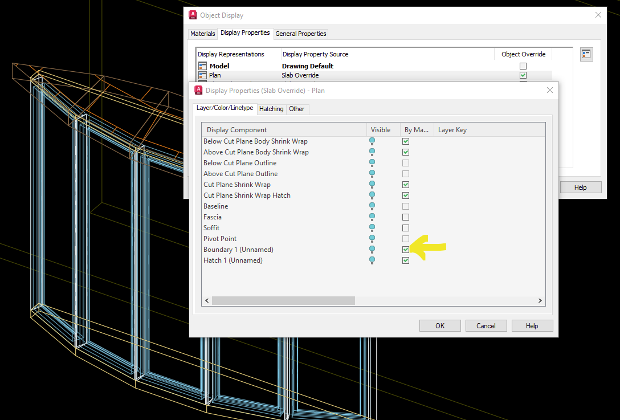Toggle the Cut Plane Shrink Wrap lightbulb

pos(372,184)
